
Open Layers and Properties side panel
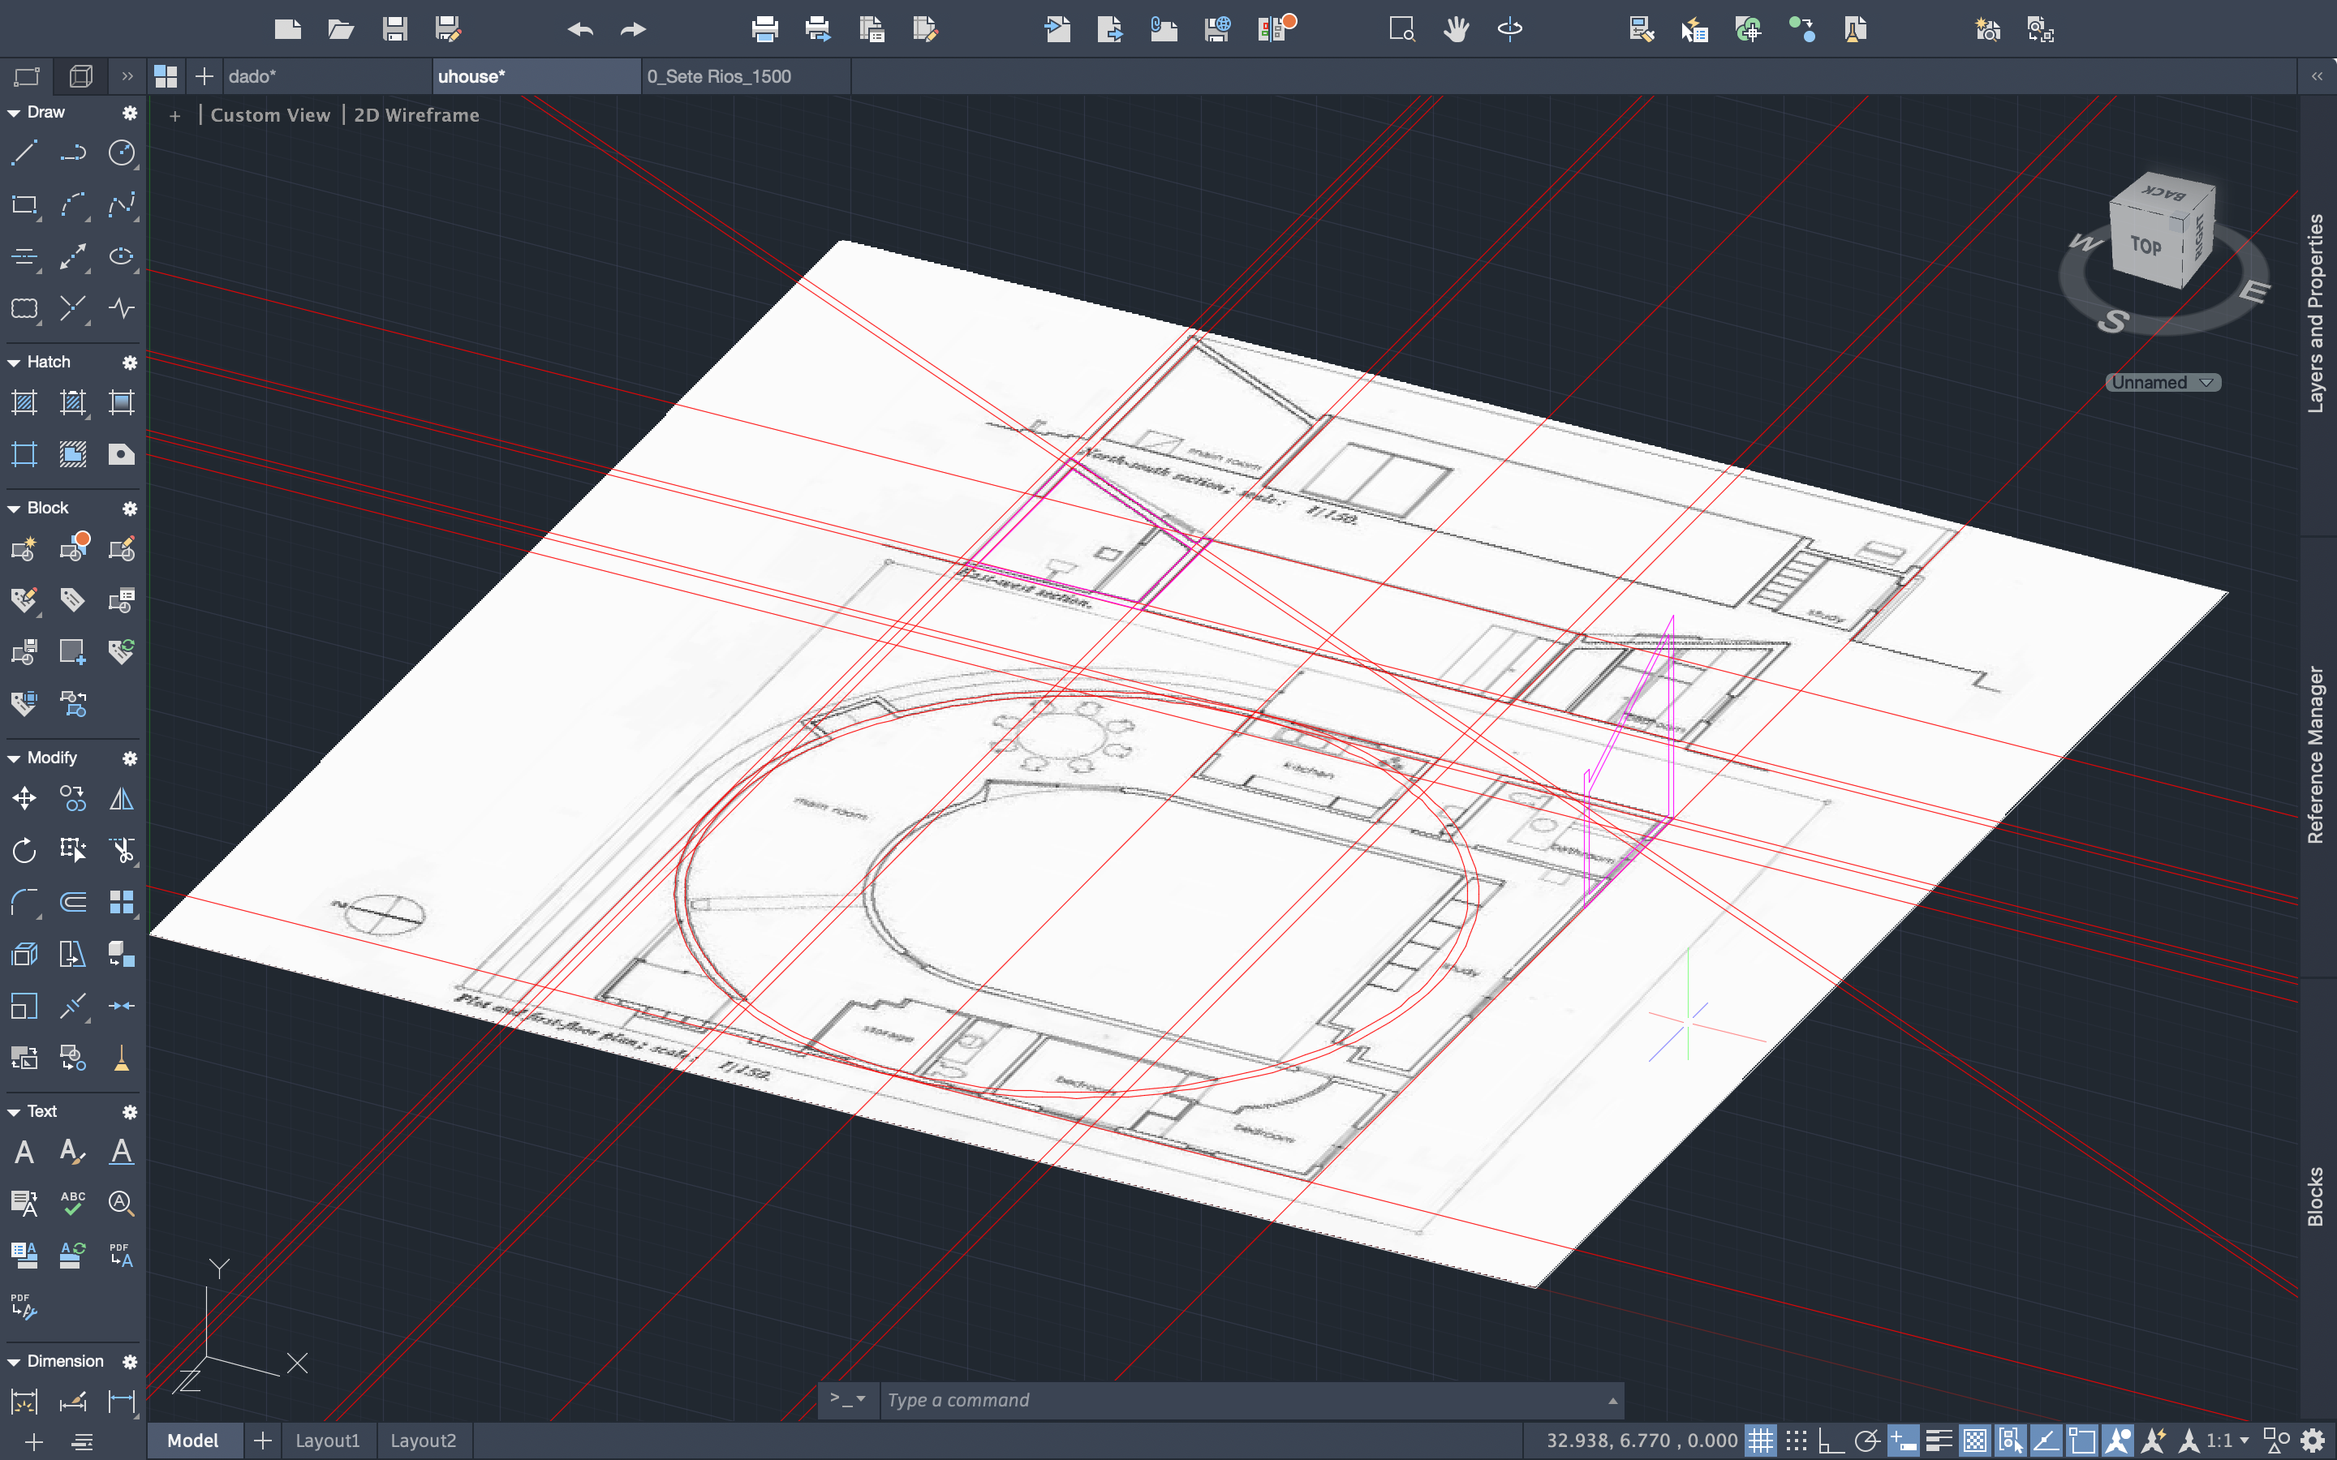click(x=2316, y=314)
